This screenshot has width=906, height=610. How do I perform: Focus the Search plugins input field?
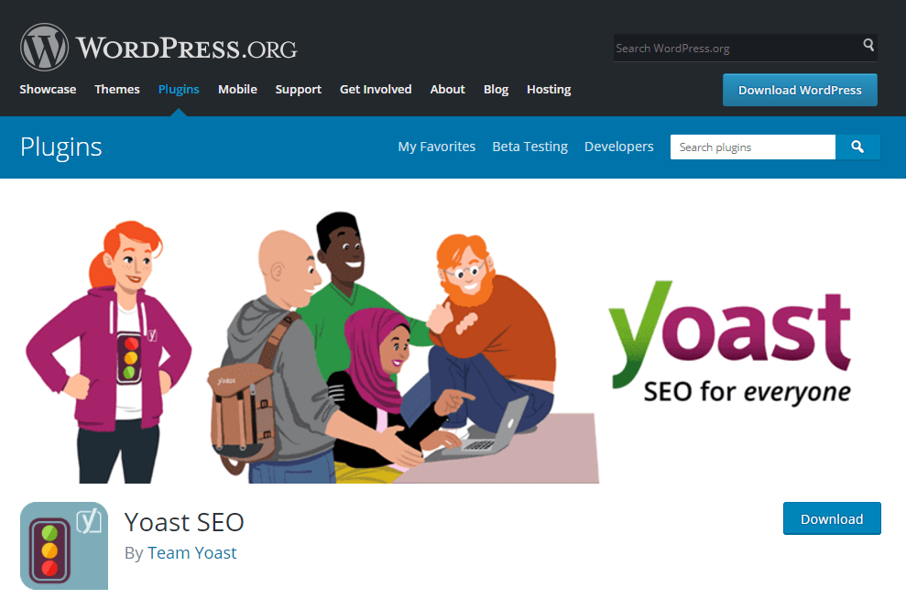[x=753, y=147]
